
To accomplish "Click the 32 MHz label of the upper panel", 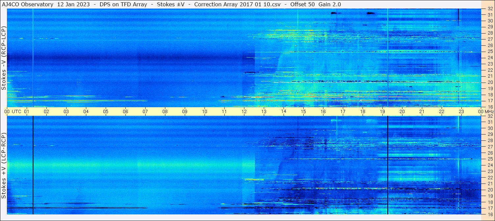I will [490, 9].
